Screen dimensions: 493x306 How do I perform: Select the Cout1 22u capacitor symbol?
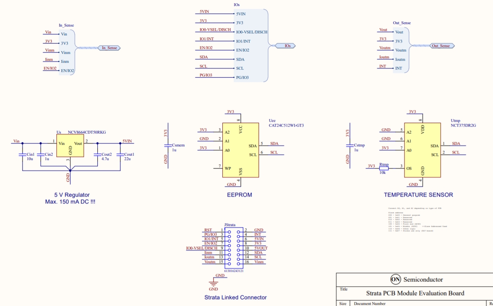(120, 154)
